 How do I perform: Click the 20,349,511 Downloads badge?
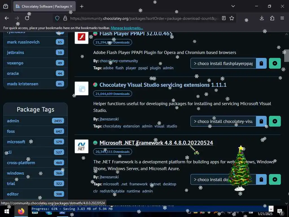[x=113, y=152]
